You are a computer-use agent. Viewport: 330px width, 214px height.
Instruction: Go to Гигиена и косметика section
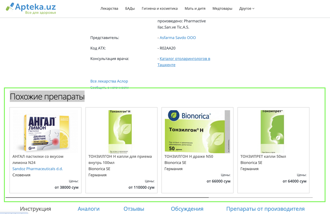160,8
